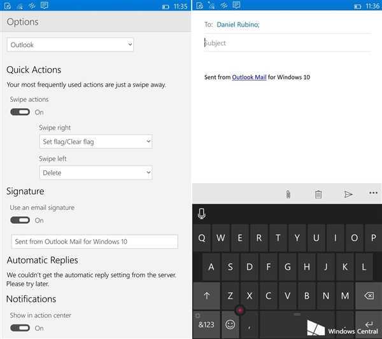Discard the draft with the trash icon
Image resolution: width=382 pixels, height=339 pixels.
318,194
